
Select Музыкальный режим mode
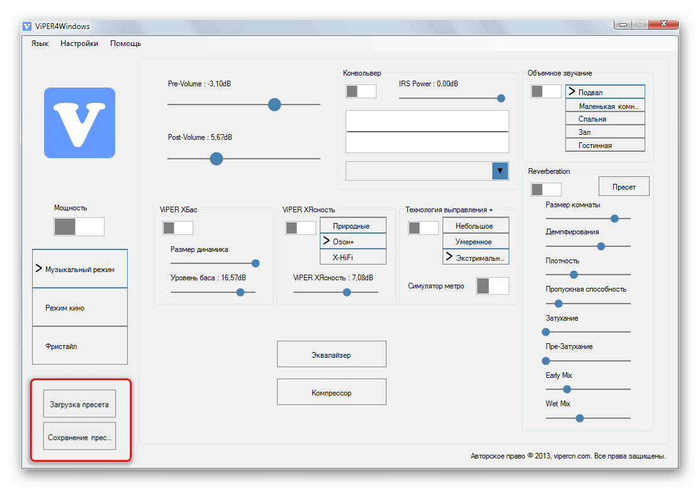(x=80, y=269)
